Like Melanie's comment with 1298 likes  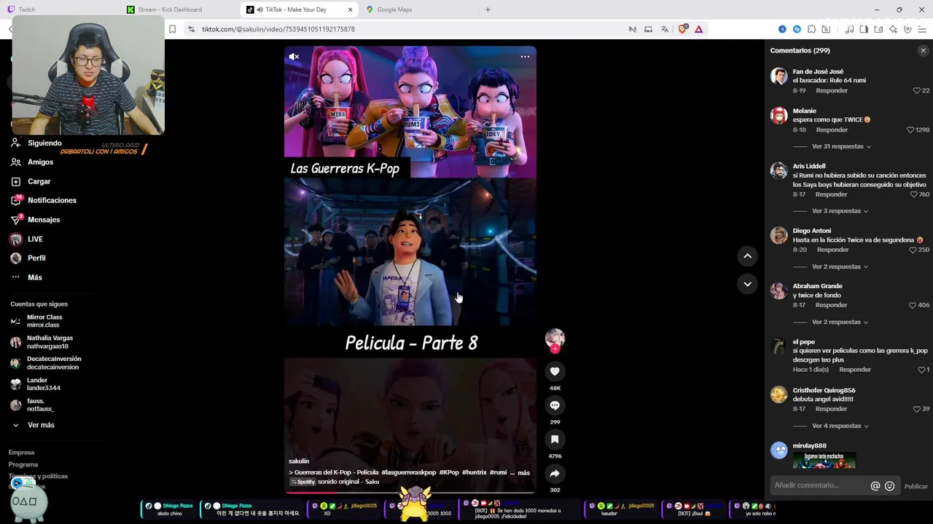[910, 130]
